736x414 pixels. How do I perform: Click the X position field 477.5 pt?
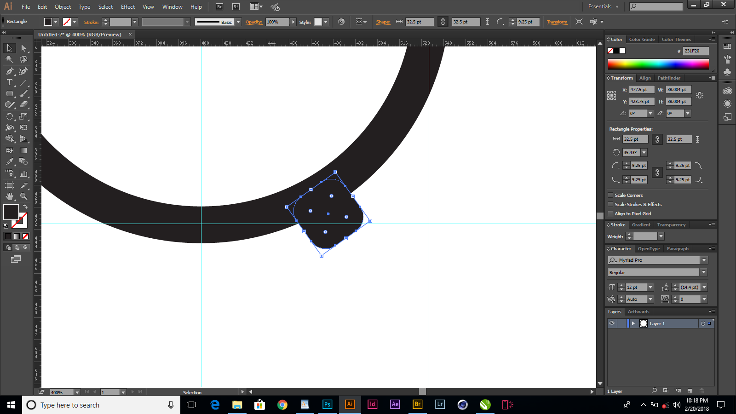[641, 90]
